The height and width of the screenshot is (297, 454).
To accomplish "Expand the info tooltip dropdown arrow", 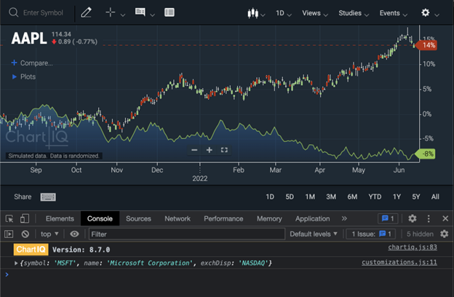I will (x=152, y=15).
